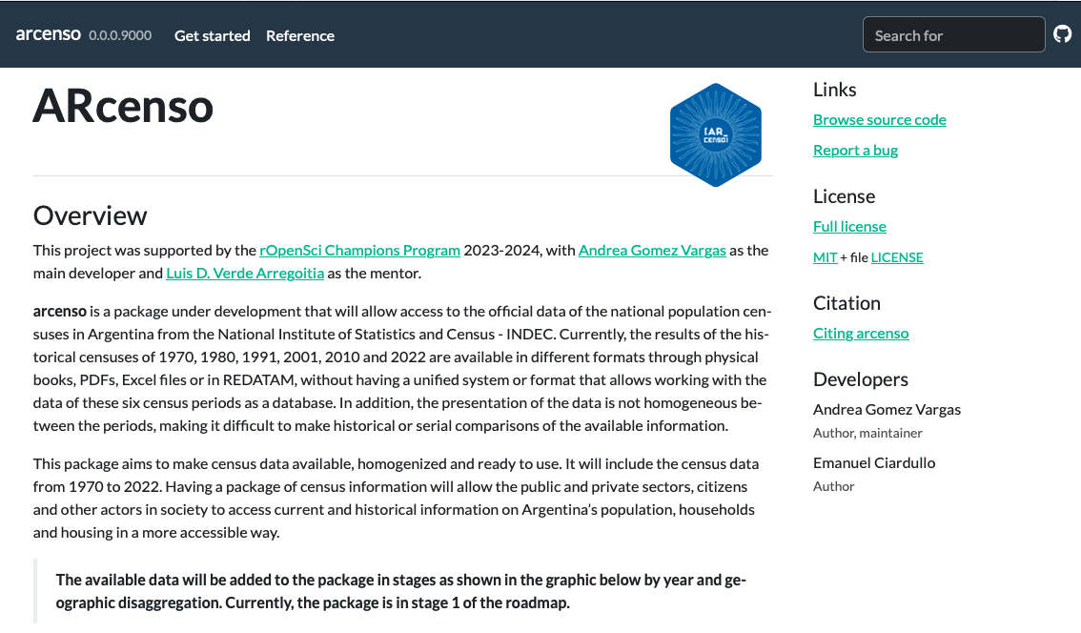Click the ARcenso hexagon logo
This screenshot has height=633, width=1081.
click(715, 134)
